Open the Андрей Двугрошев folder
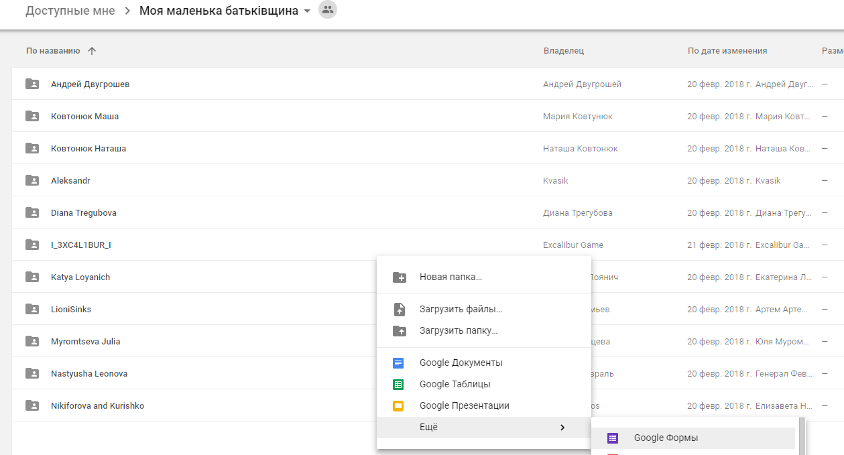 click(x=90, y=84)
